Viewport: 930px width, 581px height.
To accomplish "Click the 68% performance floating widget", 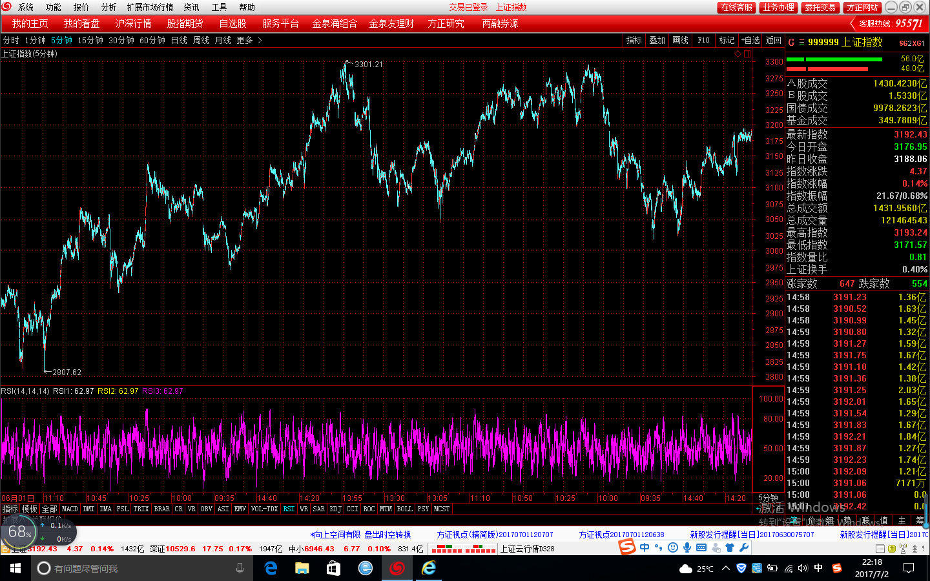I will (19, 533).
